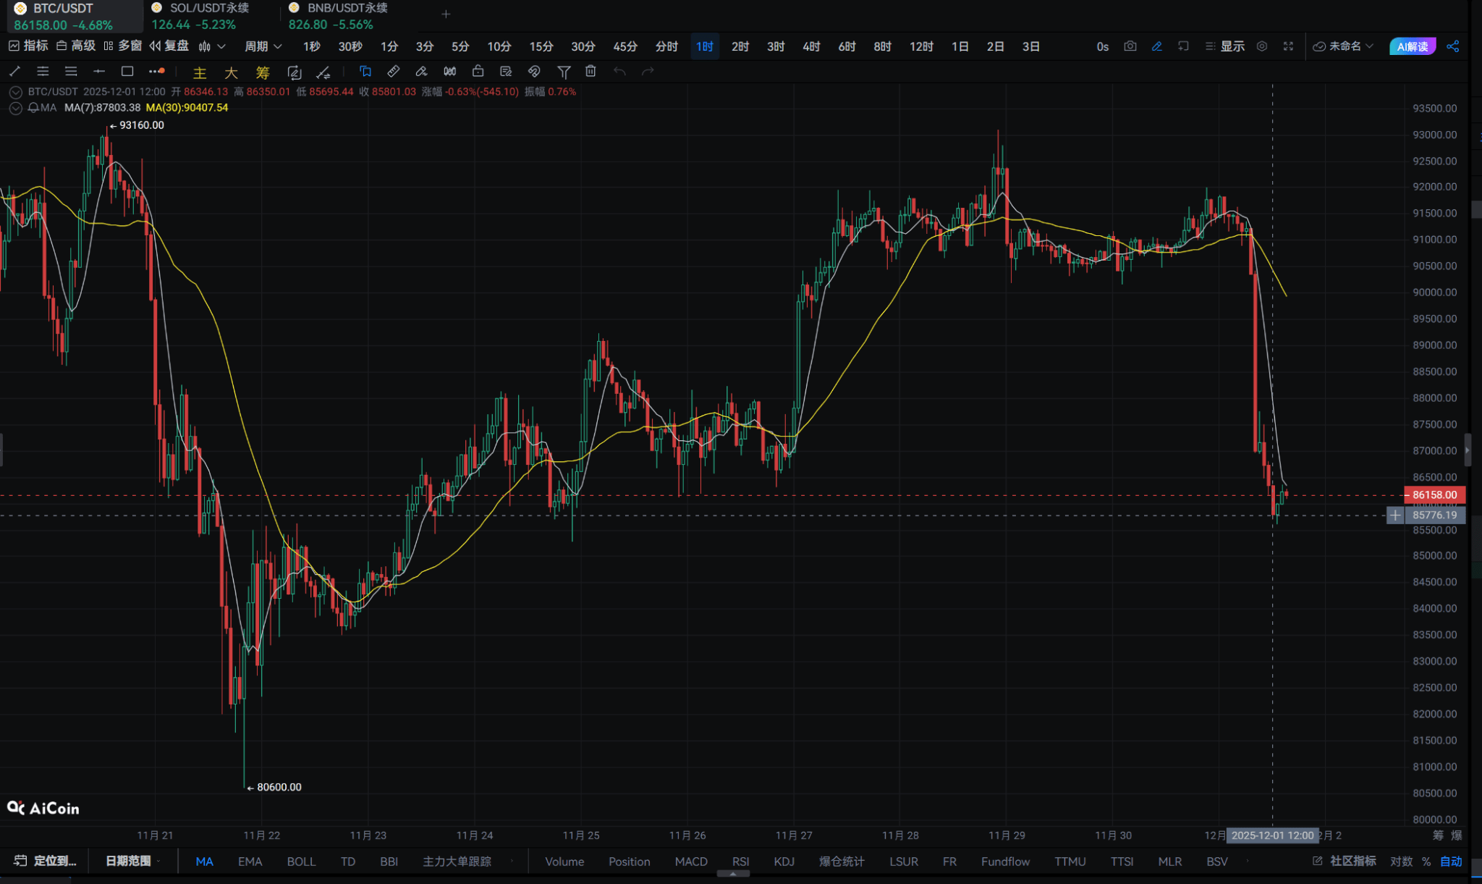Click the filter funnel icon

tap(564, 71)
